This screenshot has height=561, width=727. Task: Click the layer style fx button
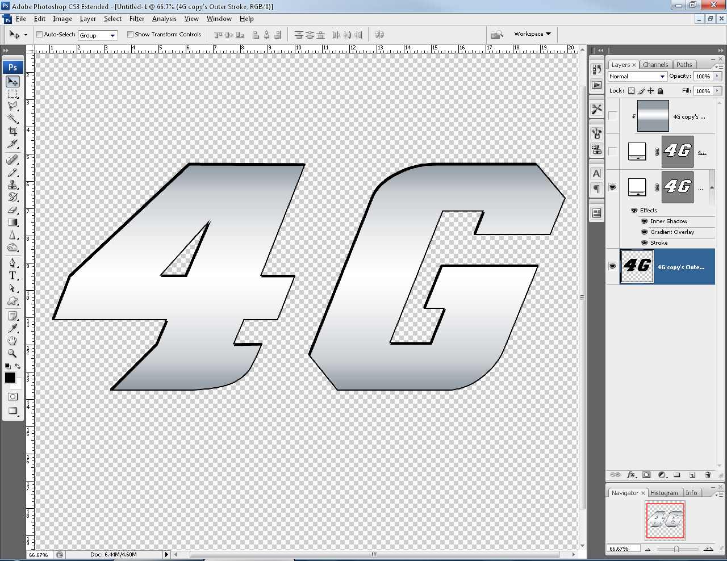pyautogui.click(x=631, y=475)
